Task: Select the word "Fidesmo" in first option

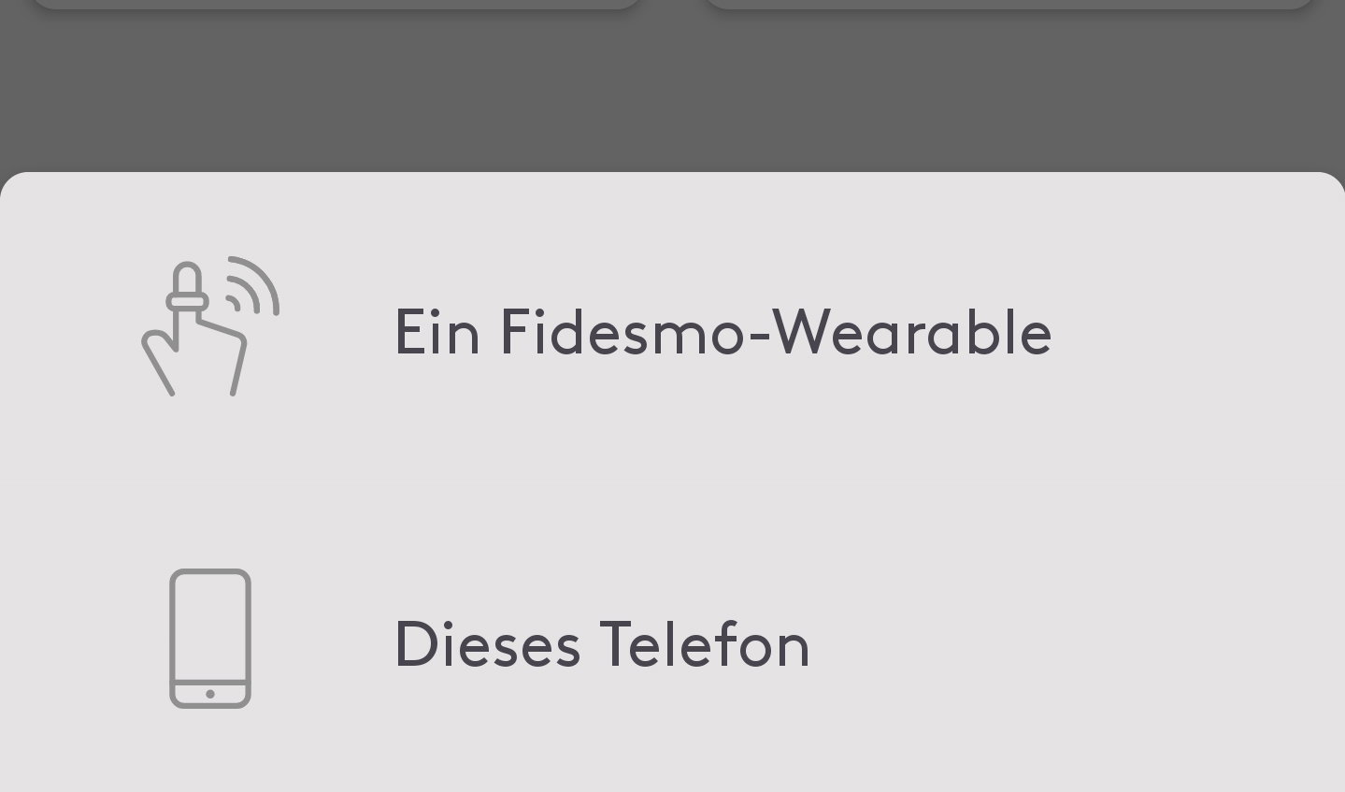Action: (x=622, y=332)
